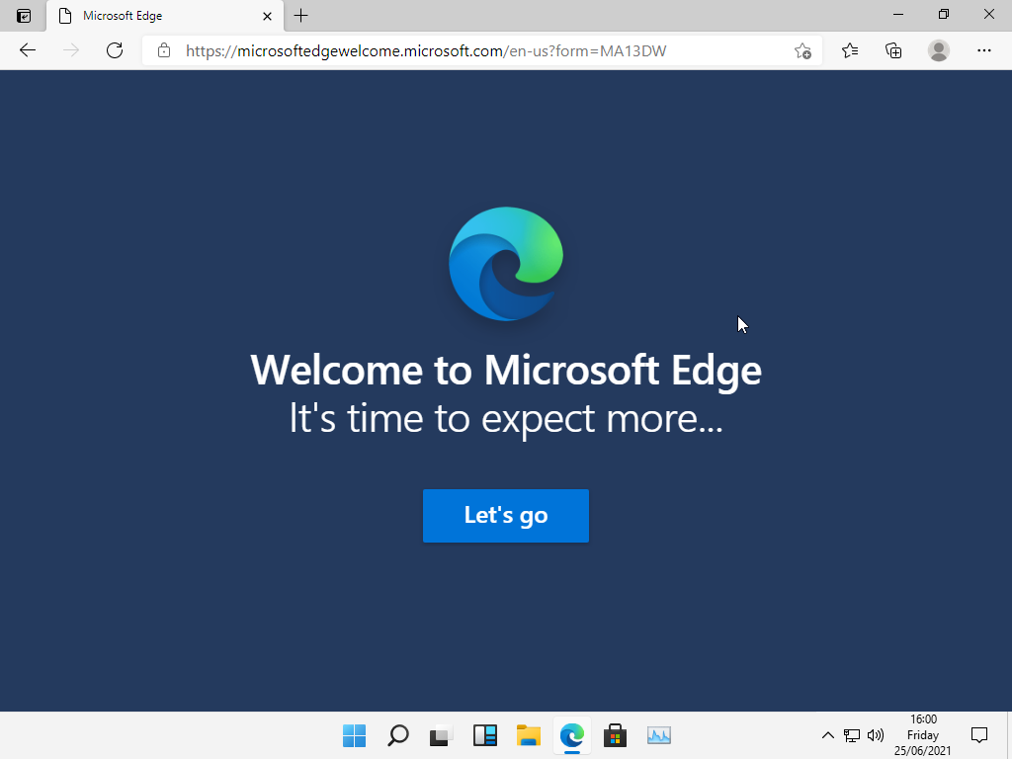The image size is (1012, 759).
Task: Open the user profile menu
Action: (939, 50)
